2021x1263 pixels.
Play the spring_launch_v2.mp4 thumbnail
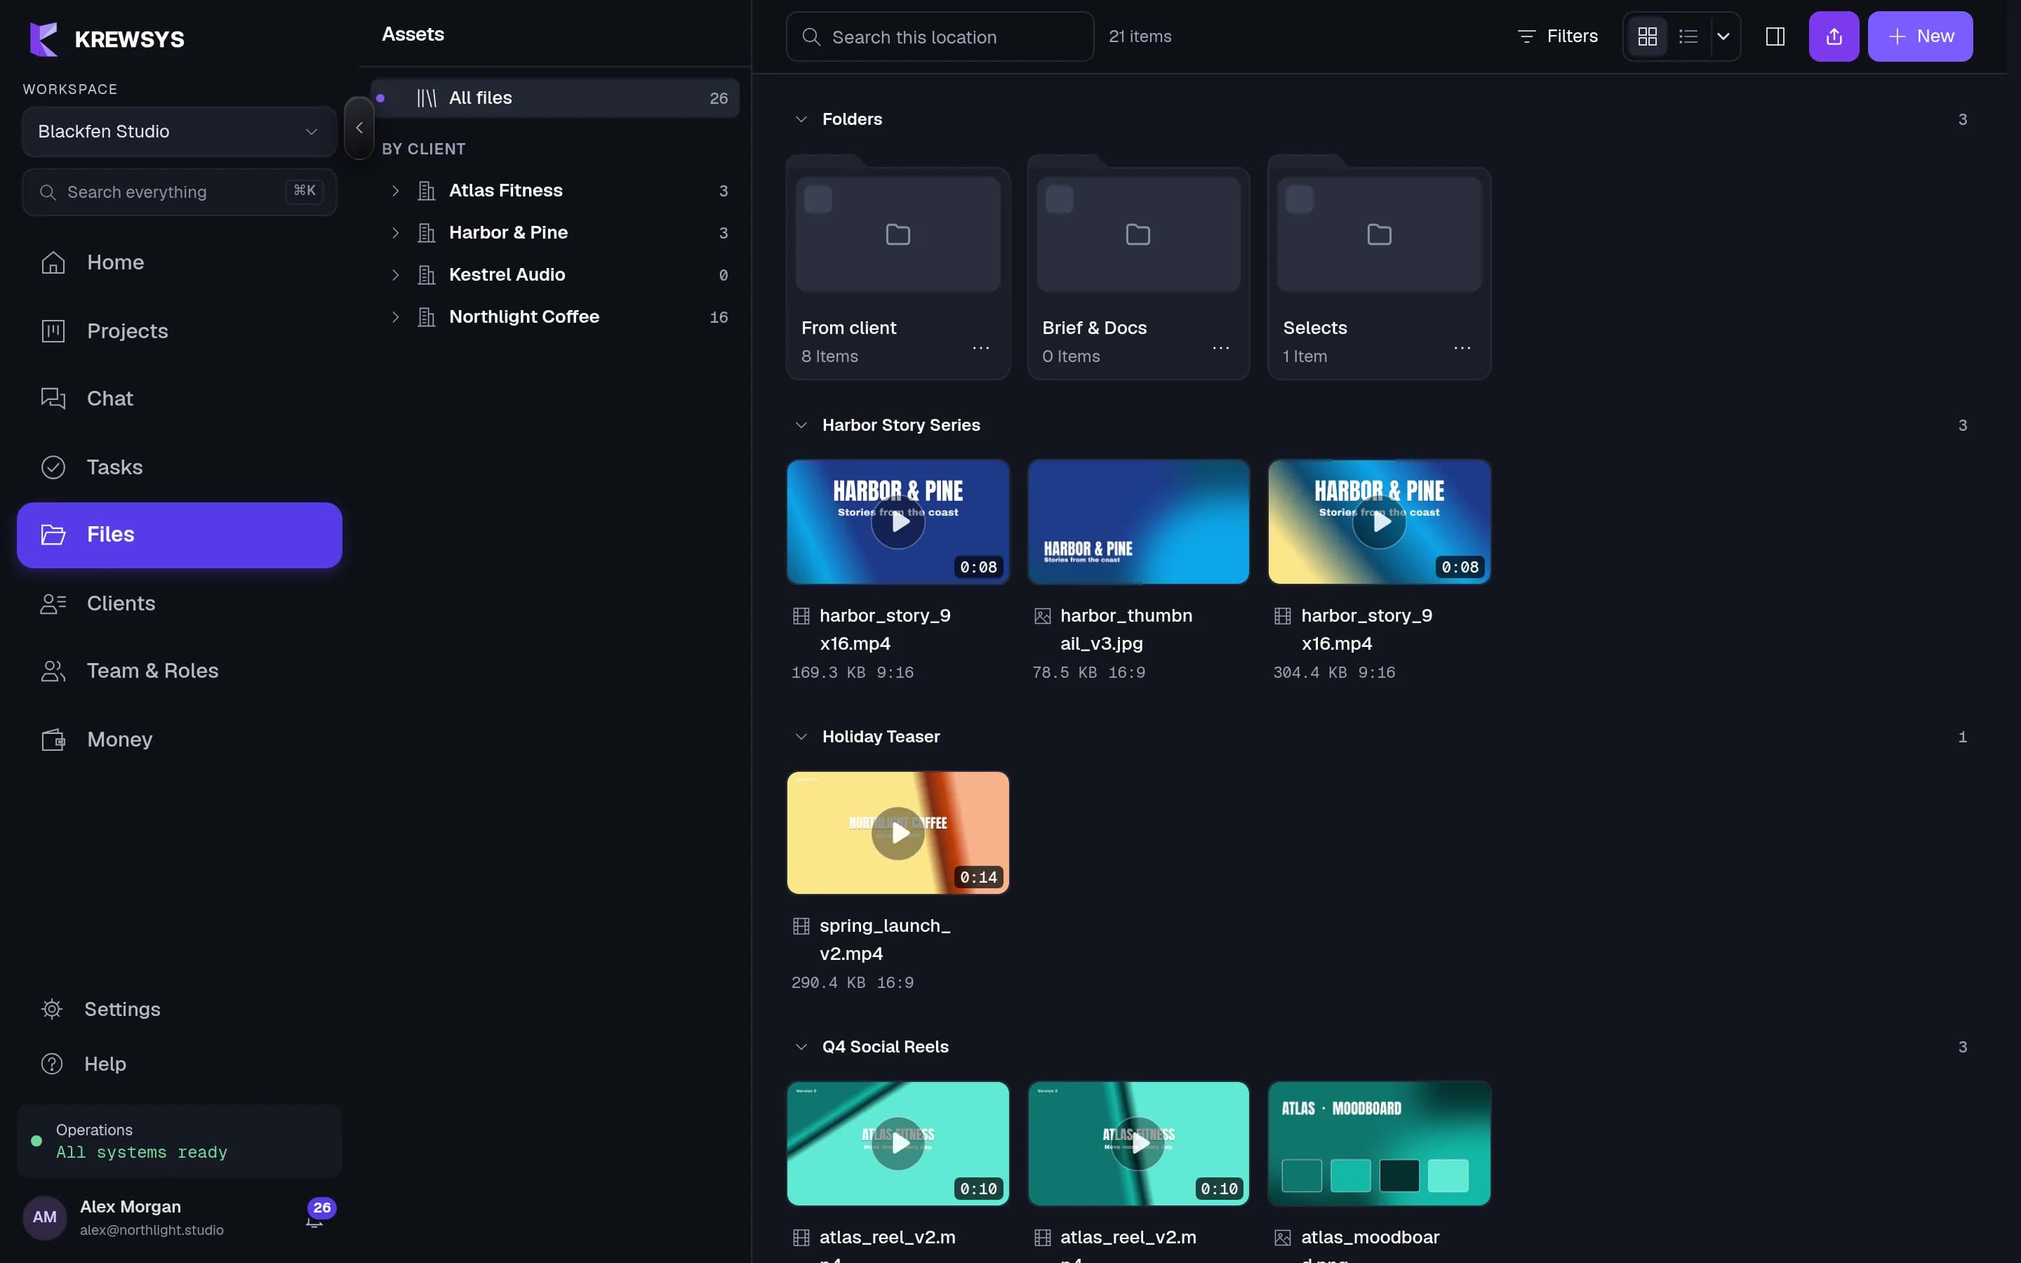coord(898,833)
